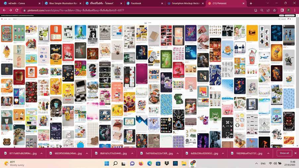299x168 pixels.
Task: Click the ENG language indicator
Action: point(263,163)
